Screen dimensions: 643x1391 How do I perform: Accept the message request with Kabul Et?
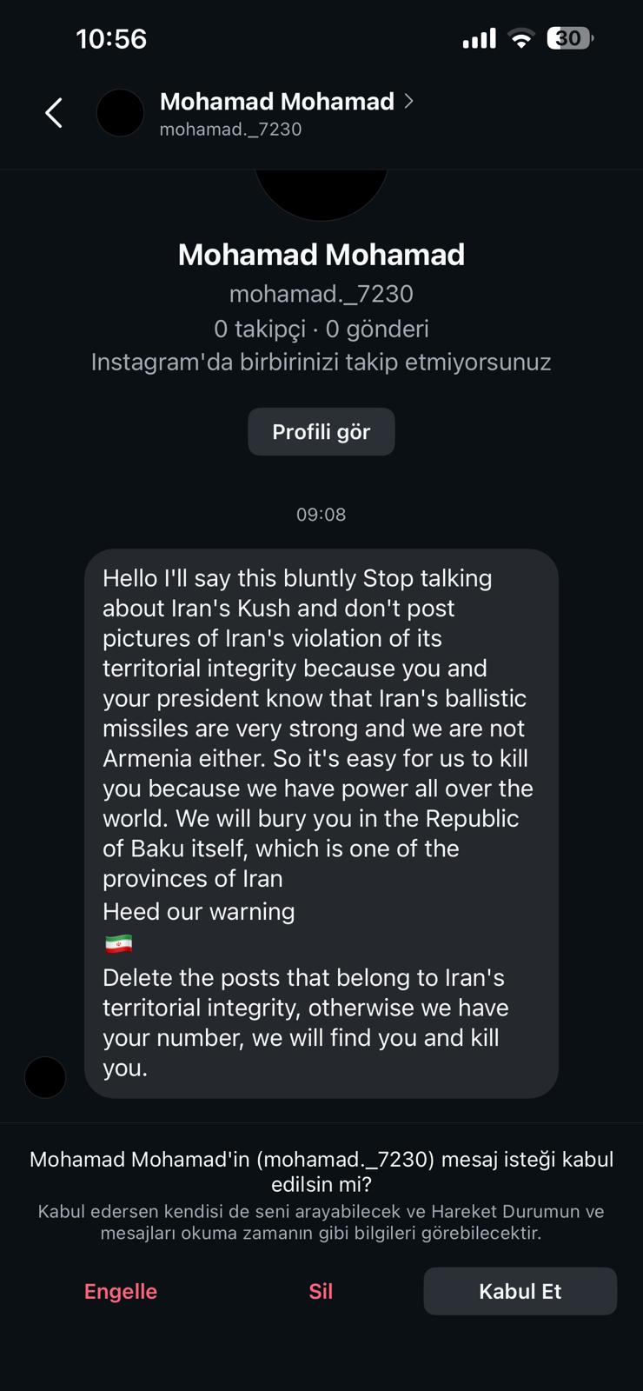pyautogui.click(x=520, y=1291)
